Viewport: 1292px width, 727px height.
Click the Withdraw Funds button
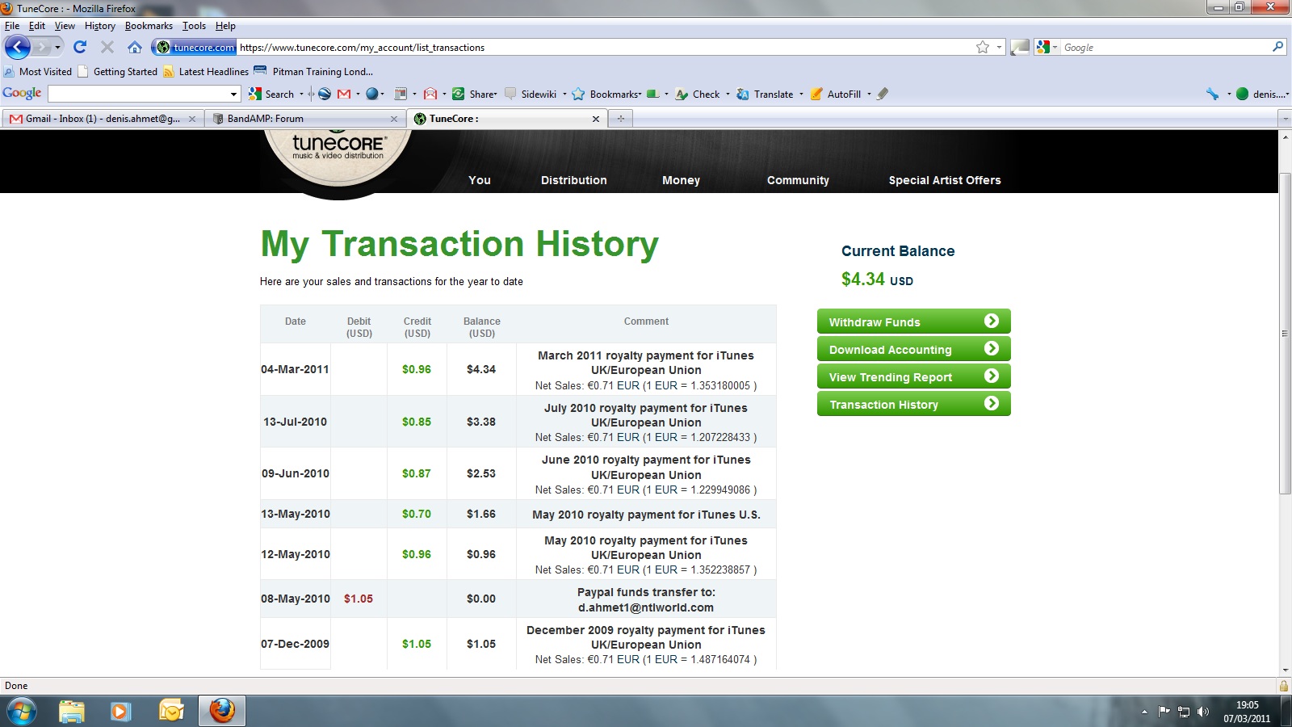click(x=914, y=321)
